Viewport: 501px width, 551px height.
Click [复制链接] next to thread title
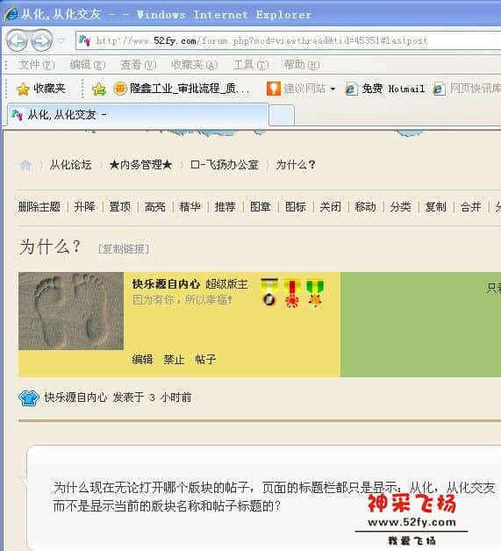coord(124,249)
